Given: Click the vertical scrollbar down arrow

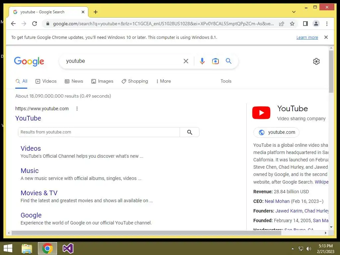Looking at the screenshot, I should pos(331,227).
